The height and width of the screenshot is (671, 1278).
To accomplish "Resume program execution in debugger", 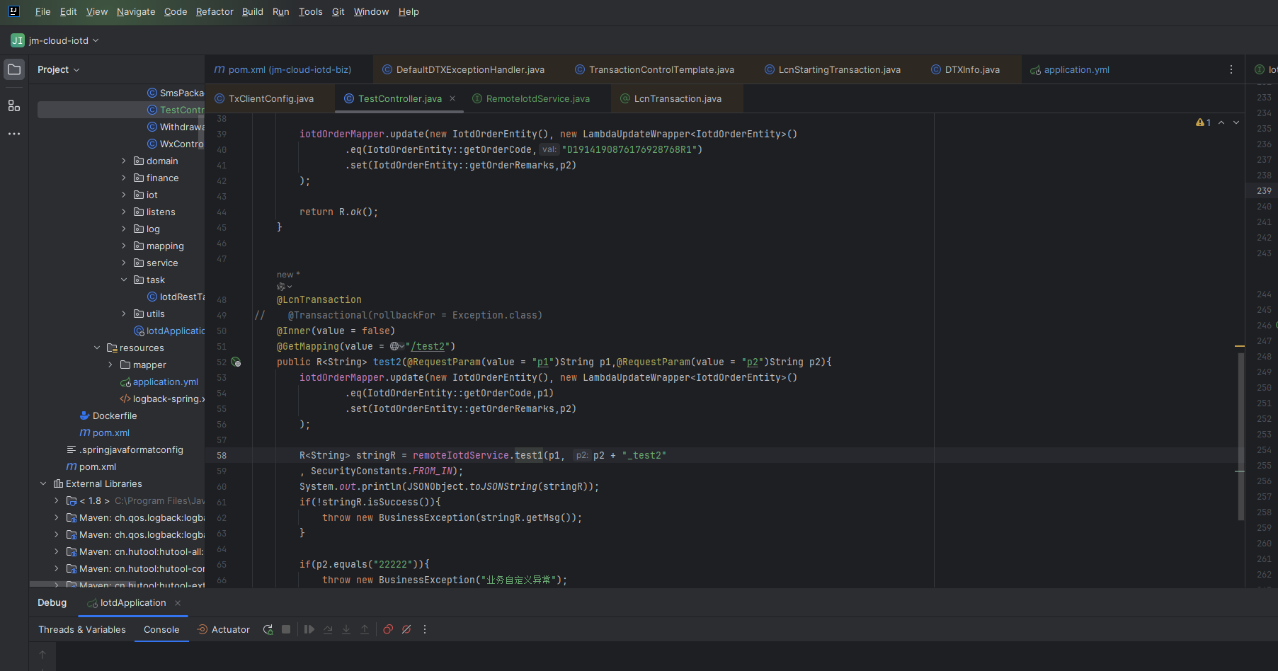I will [309, 629].
